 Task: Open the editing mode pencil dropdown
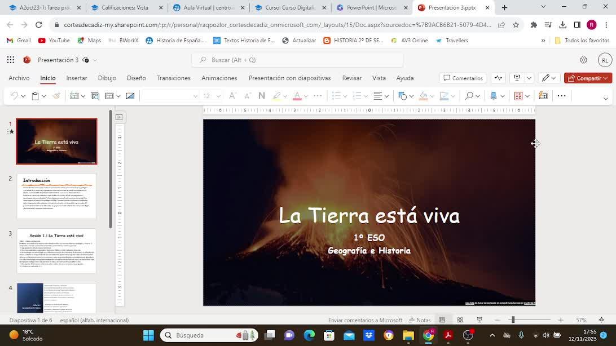(549, 78)
